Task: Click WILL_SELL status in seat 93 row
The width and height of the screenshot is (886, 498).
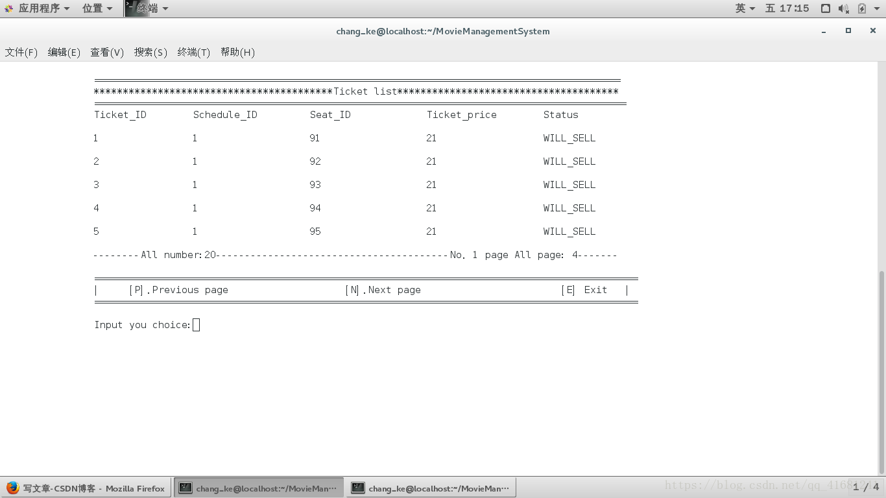Action: 569,185
